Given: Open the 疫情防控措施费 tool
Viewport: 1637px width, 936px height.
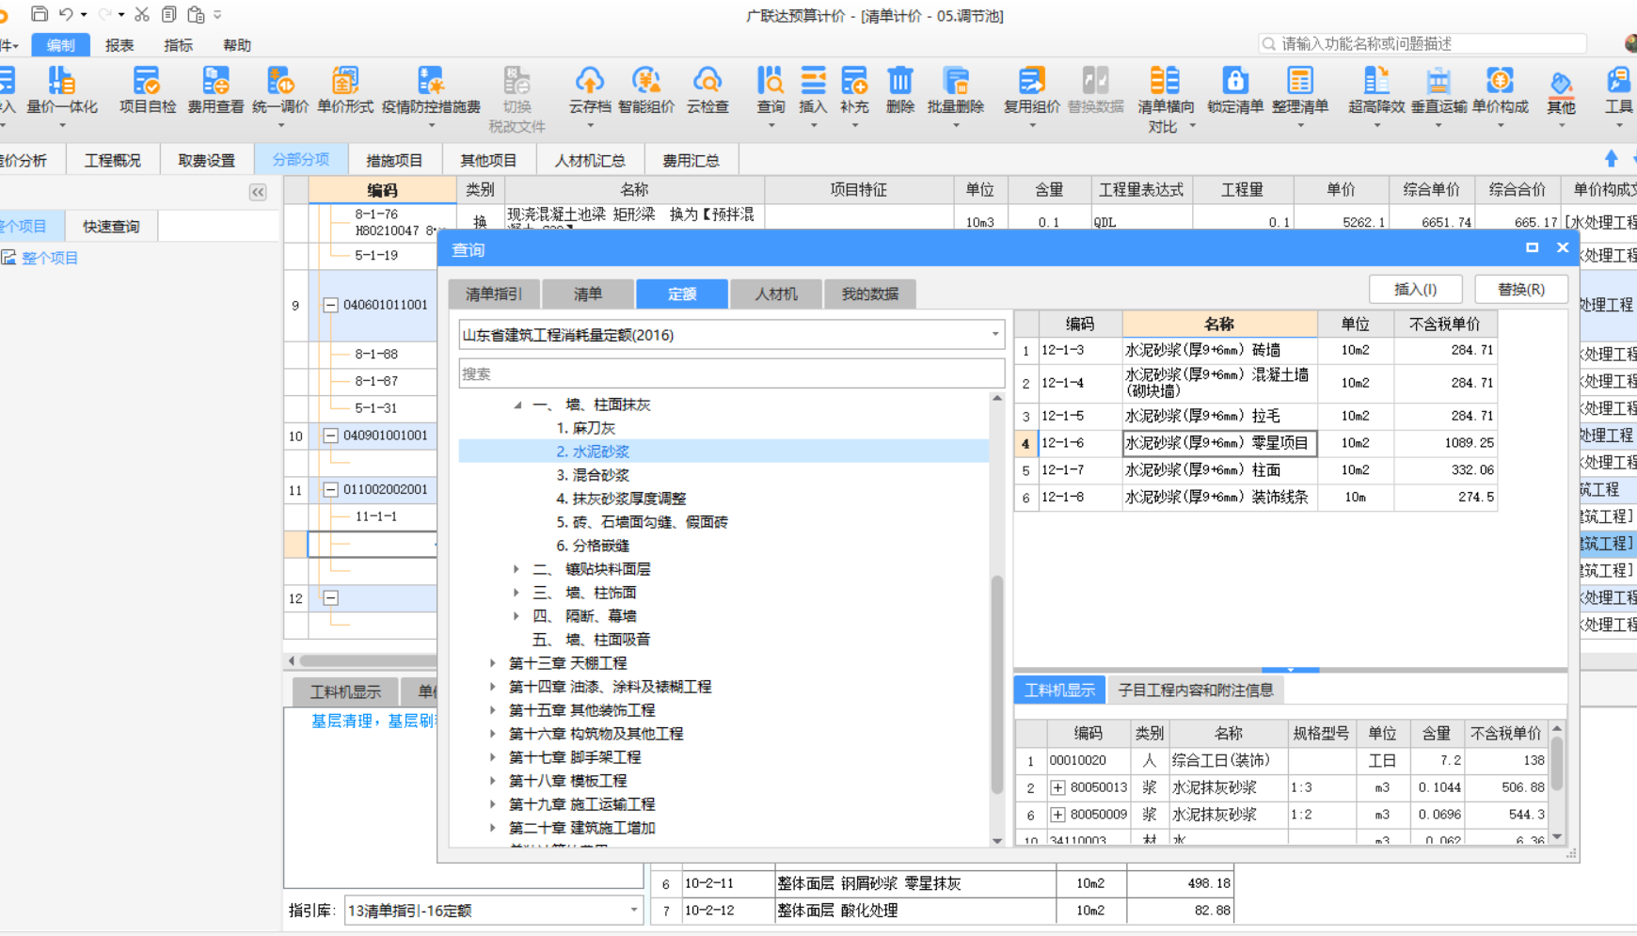Looking at the screenshot, I should 431,91.
